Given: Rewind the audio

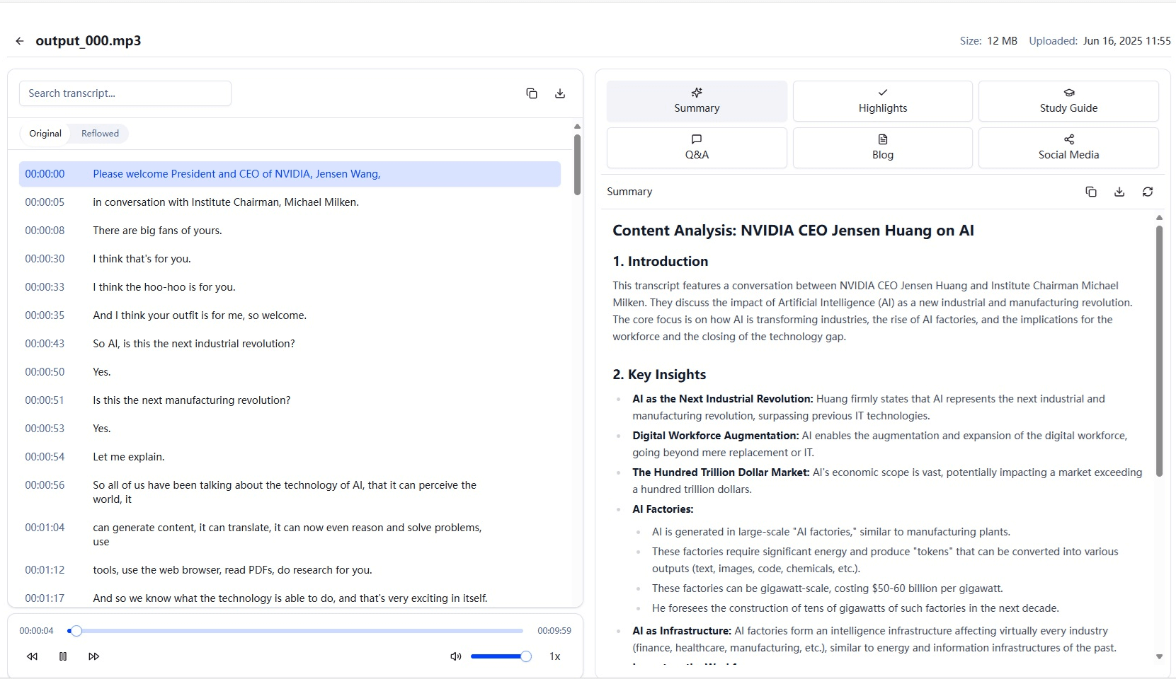Looking at the screenshot, I should 32,656.
